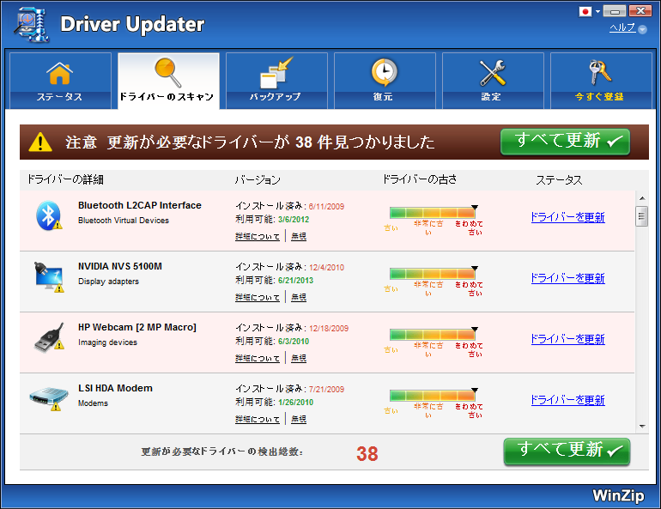Click the Bluetooth device icon

(x=48, y=215)
